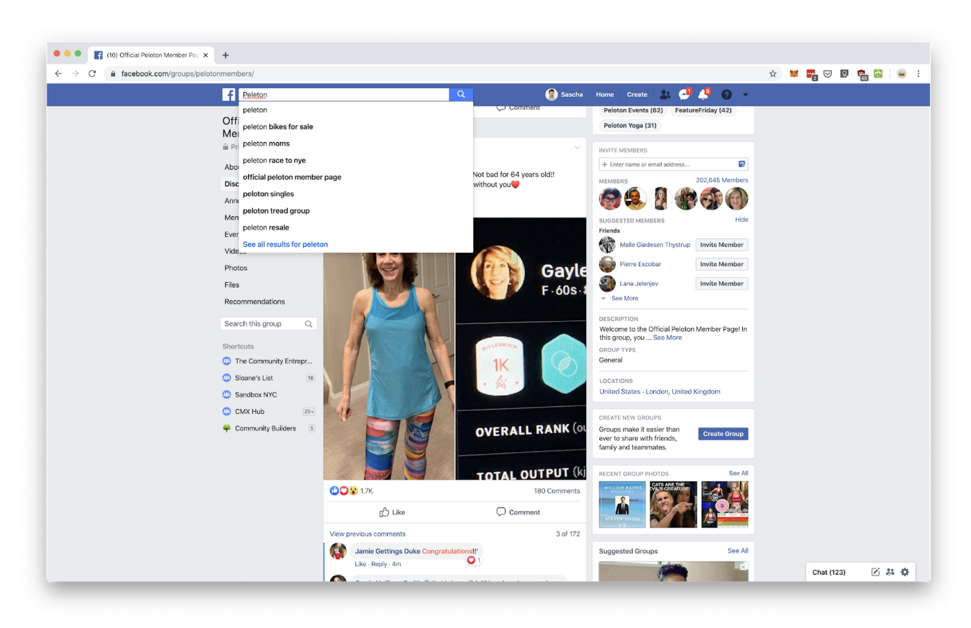Pick the 'peloton singles' suggestion
971x628 pixels.
point(356,194)
